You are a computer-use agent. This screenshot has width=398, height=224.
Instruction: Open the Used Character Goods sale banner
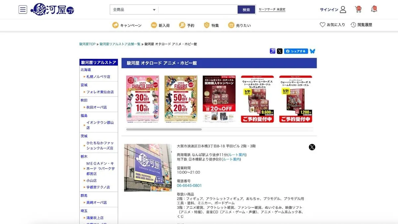[143, 99]
